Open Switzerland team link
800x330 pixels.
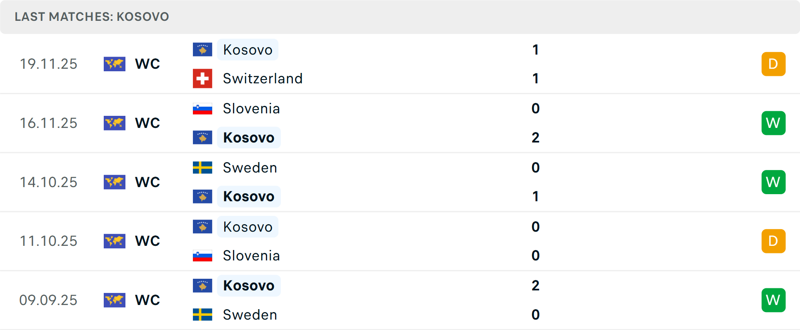point(262,78)
